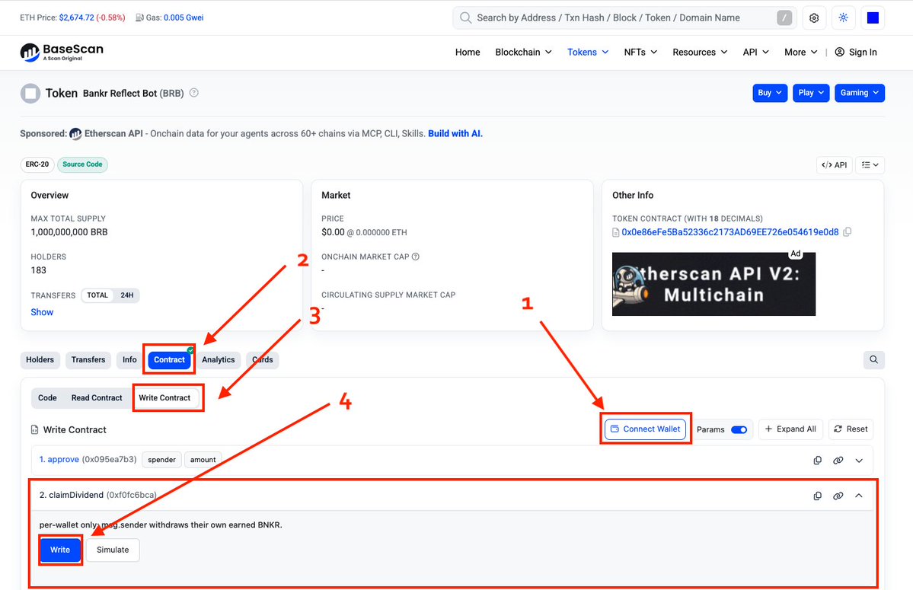Click the BaseScan logo
This screenshot has height=590, width=913.
(62, 52)
